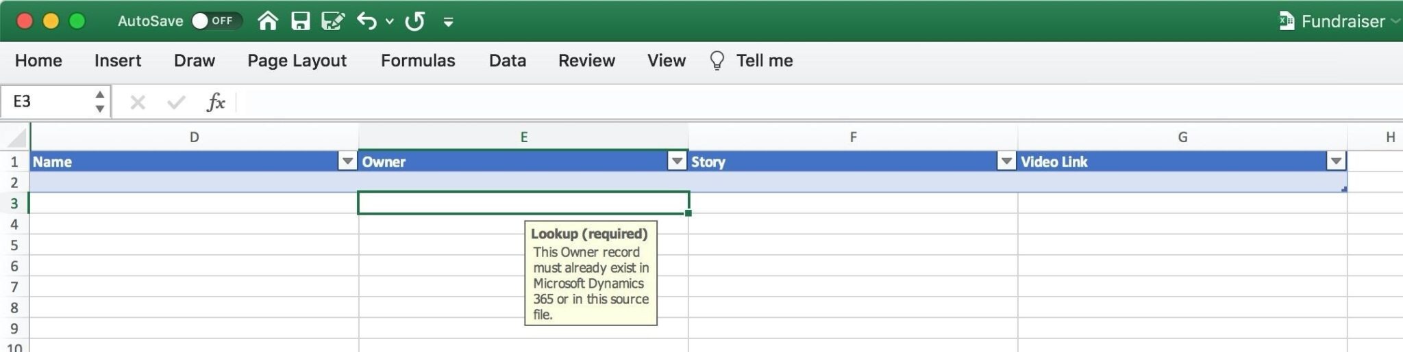This screenshot has height=352, width=1403.
Task: Switch to the Draw tab
Action: click(195, 61)
